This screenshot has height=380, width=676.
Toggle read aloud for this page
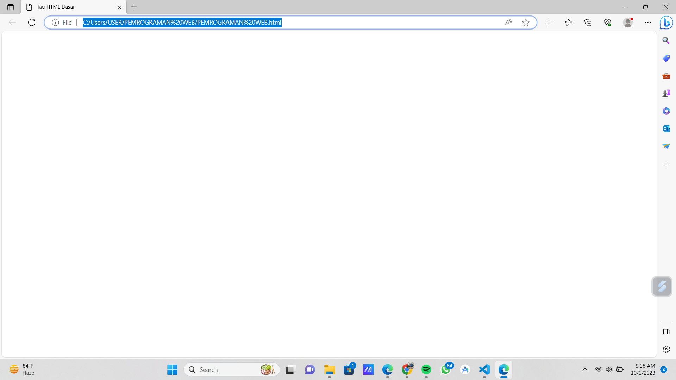point(508,22)
